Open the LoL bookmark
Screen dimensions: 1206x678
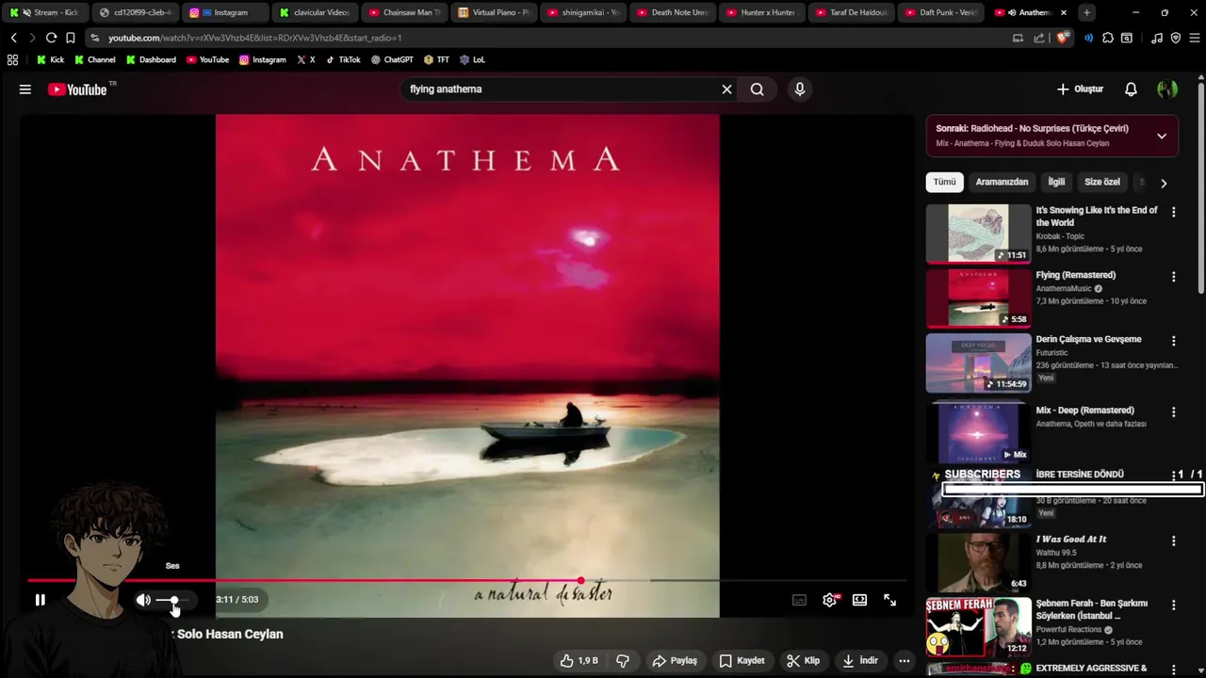(472, 59)
